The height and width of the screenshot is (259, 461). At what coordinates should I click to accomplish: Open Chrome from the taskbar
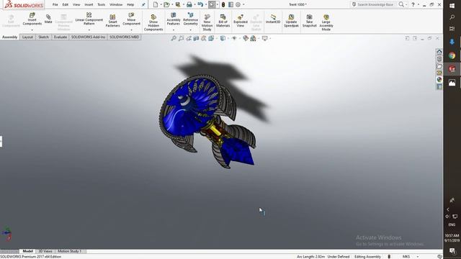pyautogui.click(x=452, y=55)
